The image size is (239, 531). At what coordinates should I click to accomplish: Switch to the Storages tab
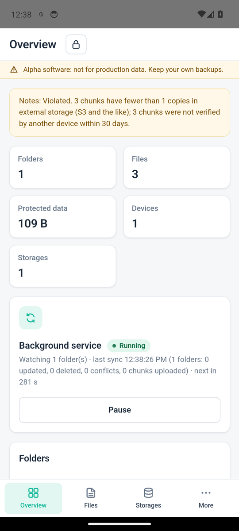[x=148, y=498]
